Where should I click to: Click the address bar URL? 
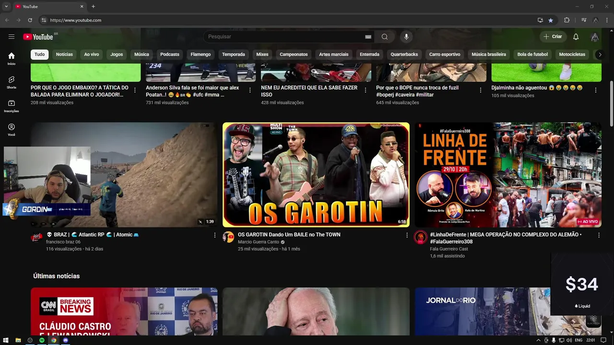(x=76, y=20)
